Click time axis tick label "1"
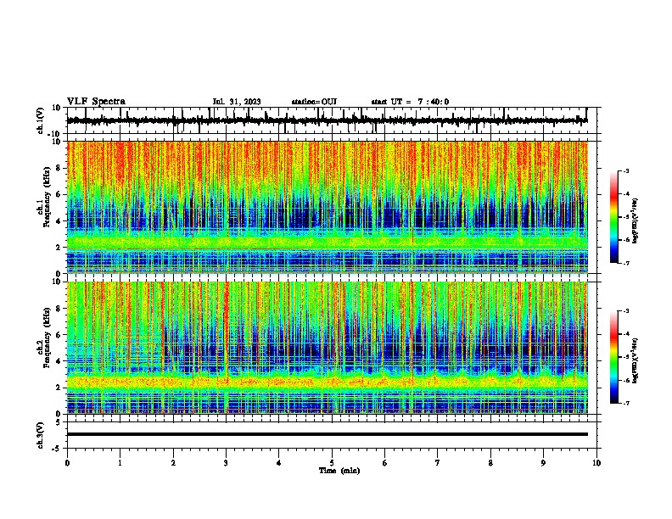Viewport: 672px width, 519px height. 120,463
